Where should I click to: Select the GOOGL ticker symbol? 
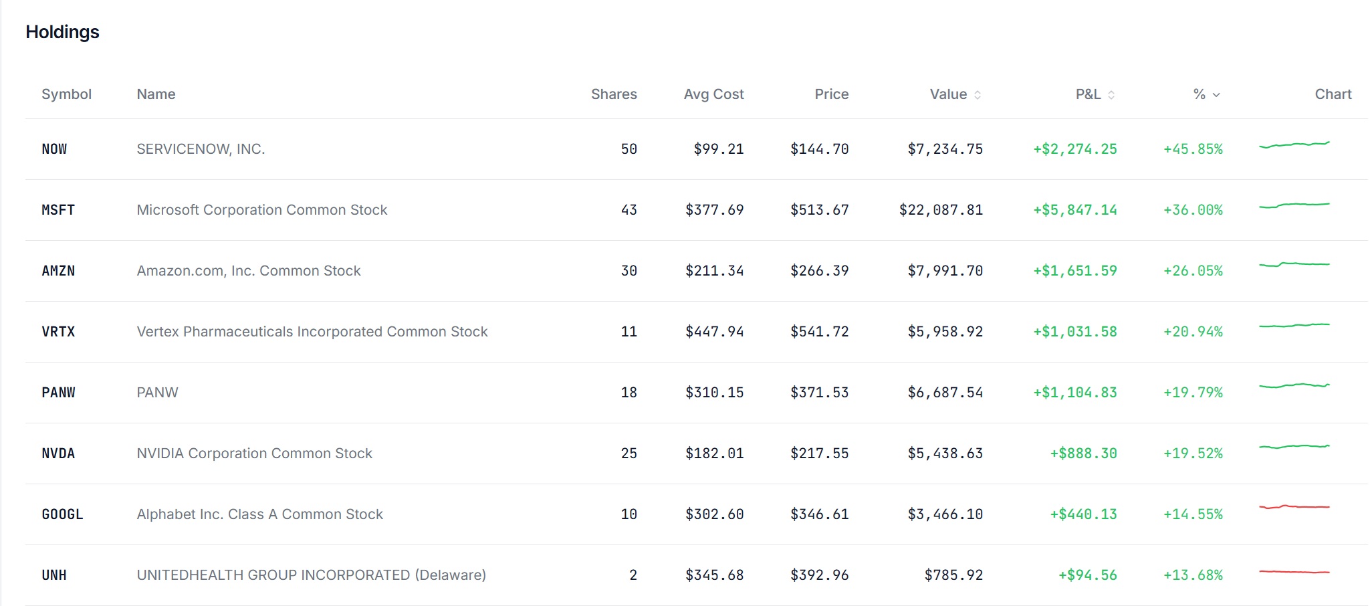(62, 514)
